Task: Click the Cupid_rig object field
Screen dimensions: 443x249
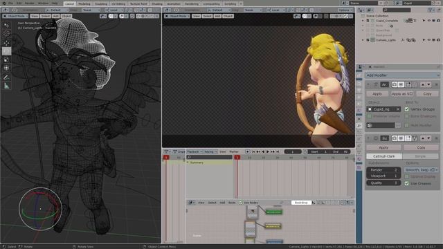Action: (383, 109)
